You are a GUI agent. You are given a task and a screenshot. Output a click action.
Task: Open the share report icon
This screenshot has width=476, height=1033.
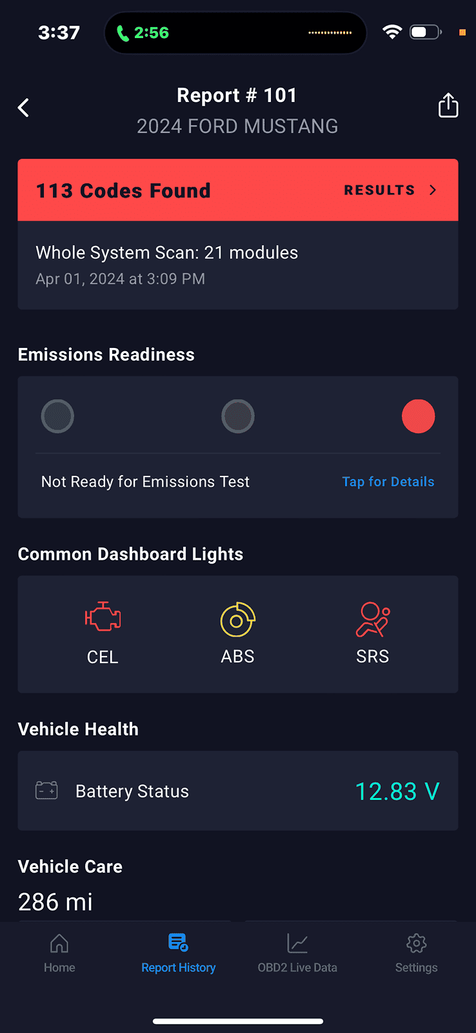pyautogui.click(x=448, y=105)
